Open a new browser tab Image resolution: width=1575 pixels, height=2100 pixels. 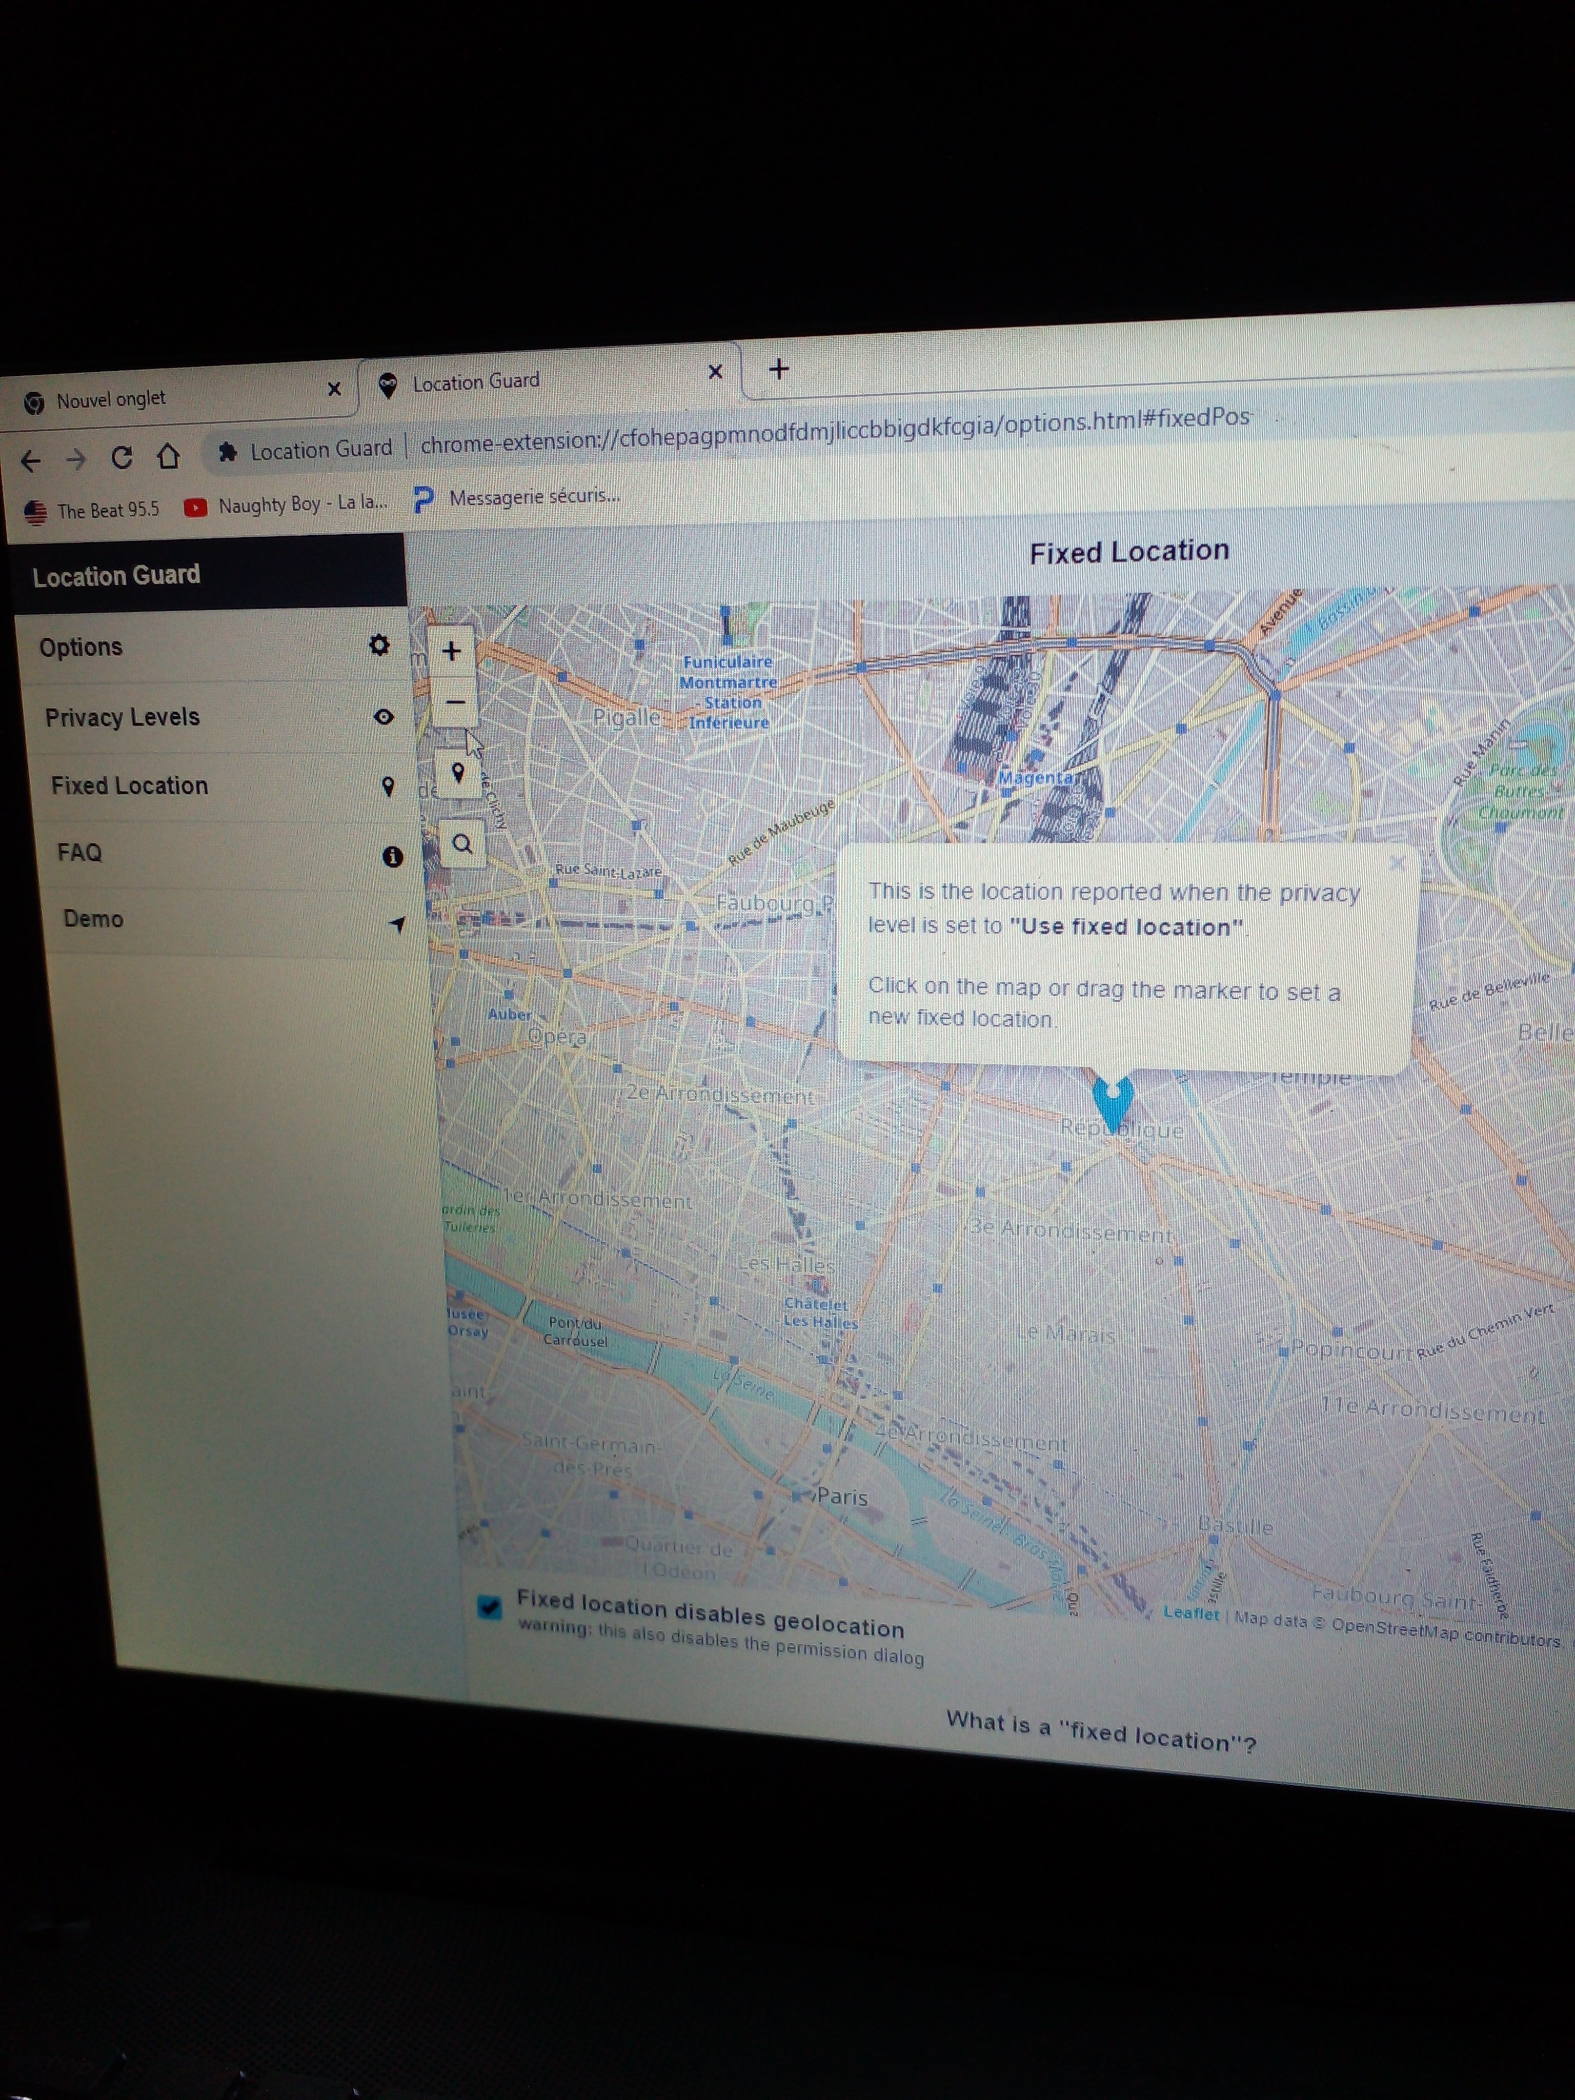[x=778, y=369]
